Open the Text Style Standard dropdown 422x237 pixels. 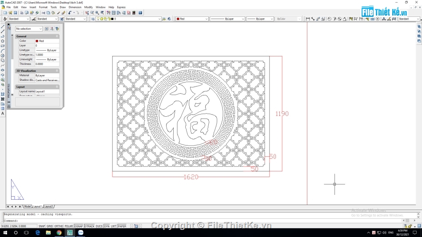coord(19,19)
